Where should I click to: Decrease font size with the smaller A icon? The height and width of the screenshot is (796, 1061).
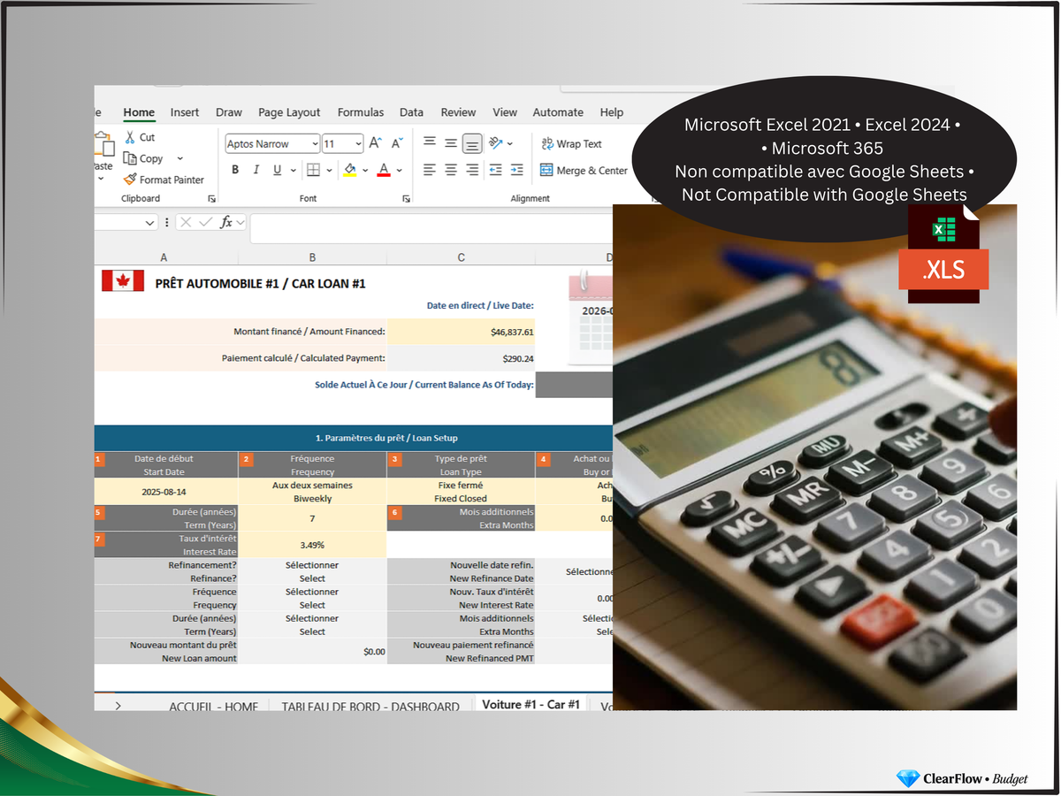[397, 143]
